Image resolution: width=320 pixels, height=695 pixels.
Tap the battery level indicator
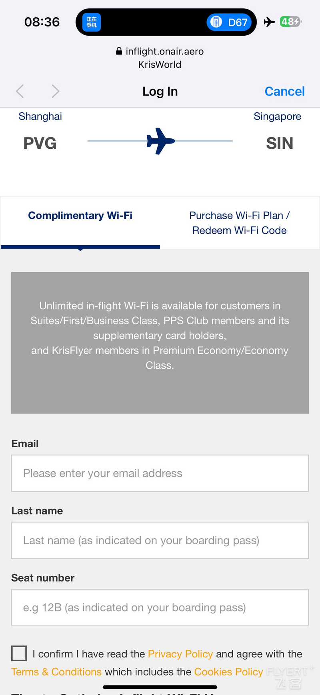pos(291,22)
